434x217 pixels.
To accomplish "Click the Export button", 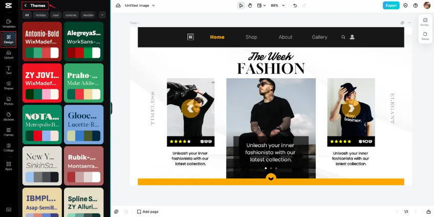I will tap(391, 5).
